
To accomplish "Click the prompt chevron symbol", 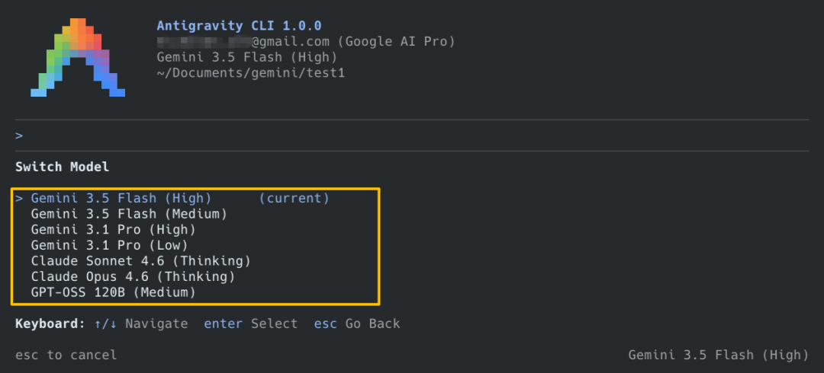I will click(19, 135).
